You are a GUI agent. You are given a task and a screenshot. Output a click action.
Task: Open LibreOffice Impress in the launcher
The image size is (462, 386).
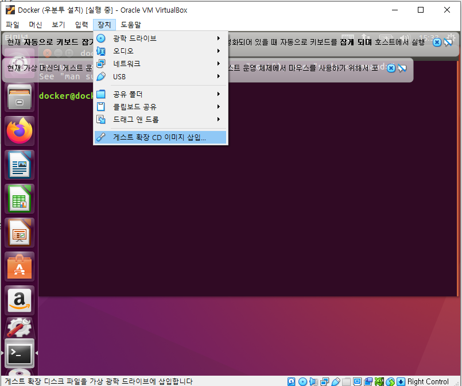(x=20, y=233)
